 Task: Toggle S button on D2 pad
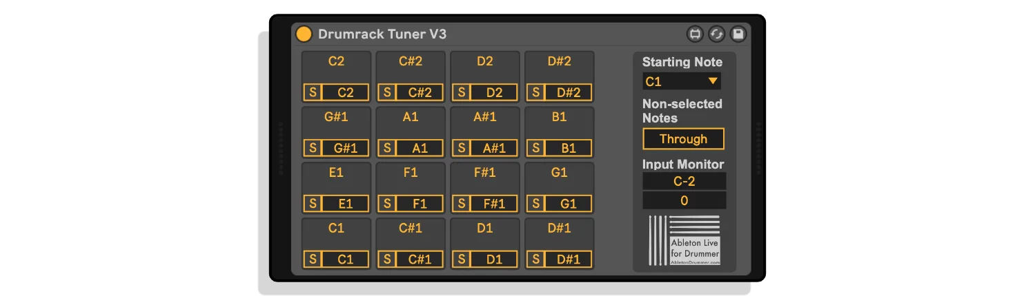(462, 92)
